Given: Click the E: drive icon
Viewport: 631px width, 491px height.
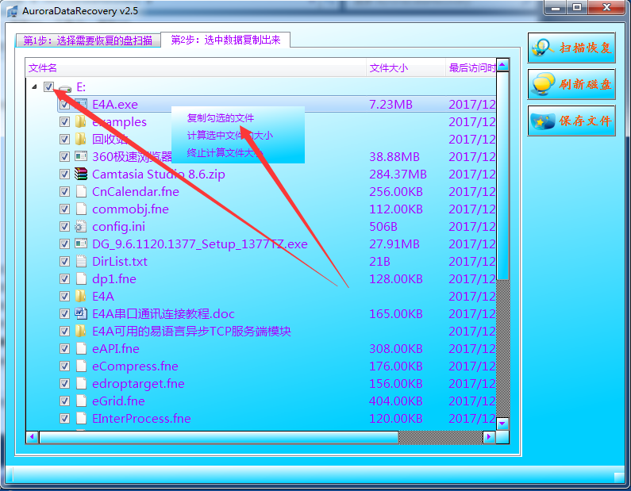Looking at the screenshot, I should coord(65,88).
